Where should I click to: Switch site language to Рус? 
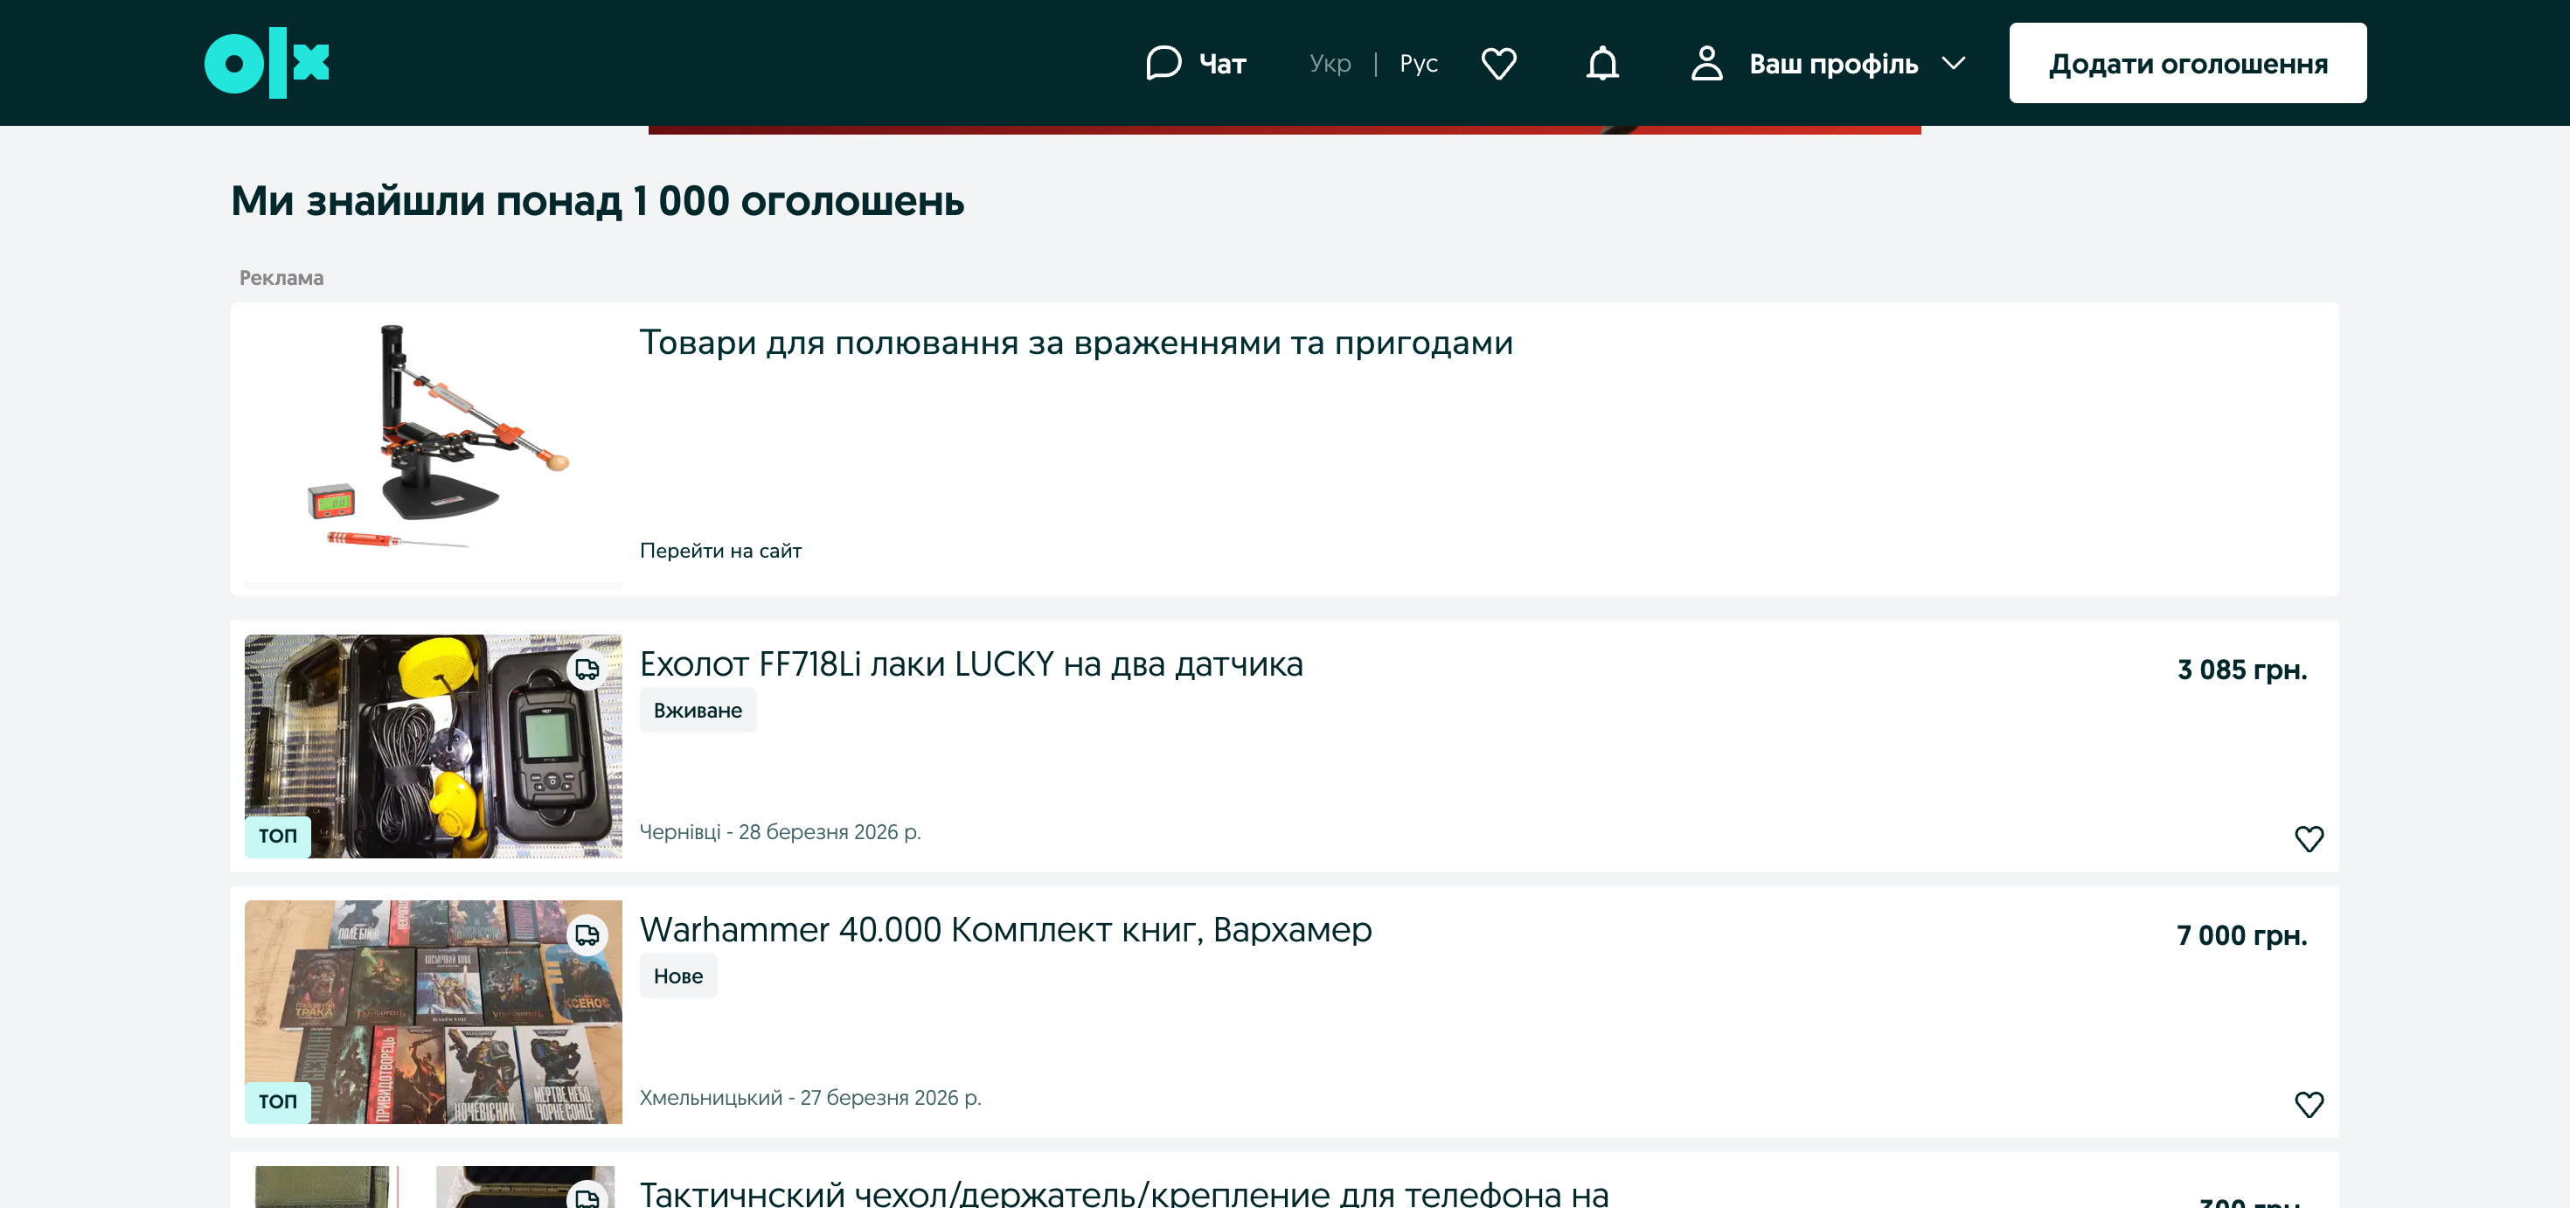[1418, 63]
